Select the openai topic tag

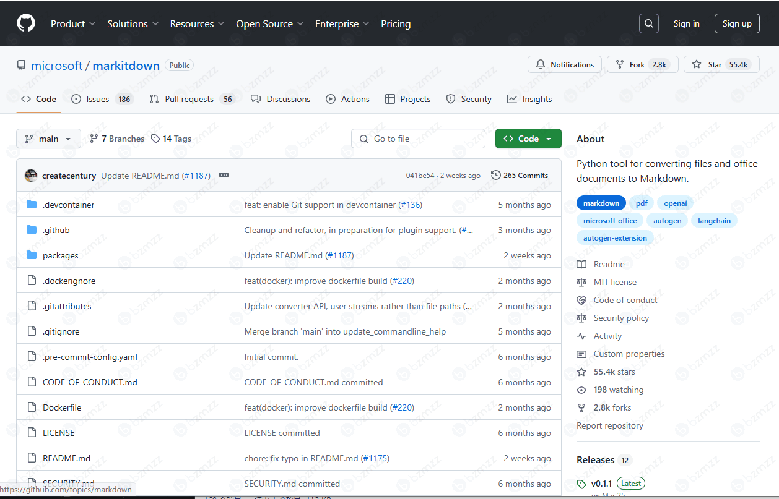coord(676,203)
